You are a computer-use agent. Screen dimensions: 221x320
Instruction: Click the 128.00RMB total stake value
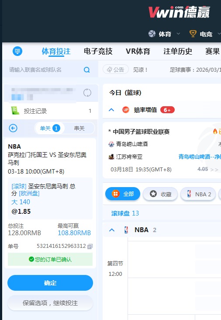24,233
